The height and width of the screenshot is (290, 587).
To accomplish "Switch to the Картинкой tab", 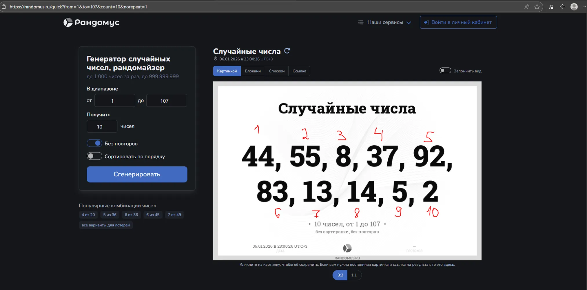I will point(227,71).
